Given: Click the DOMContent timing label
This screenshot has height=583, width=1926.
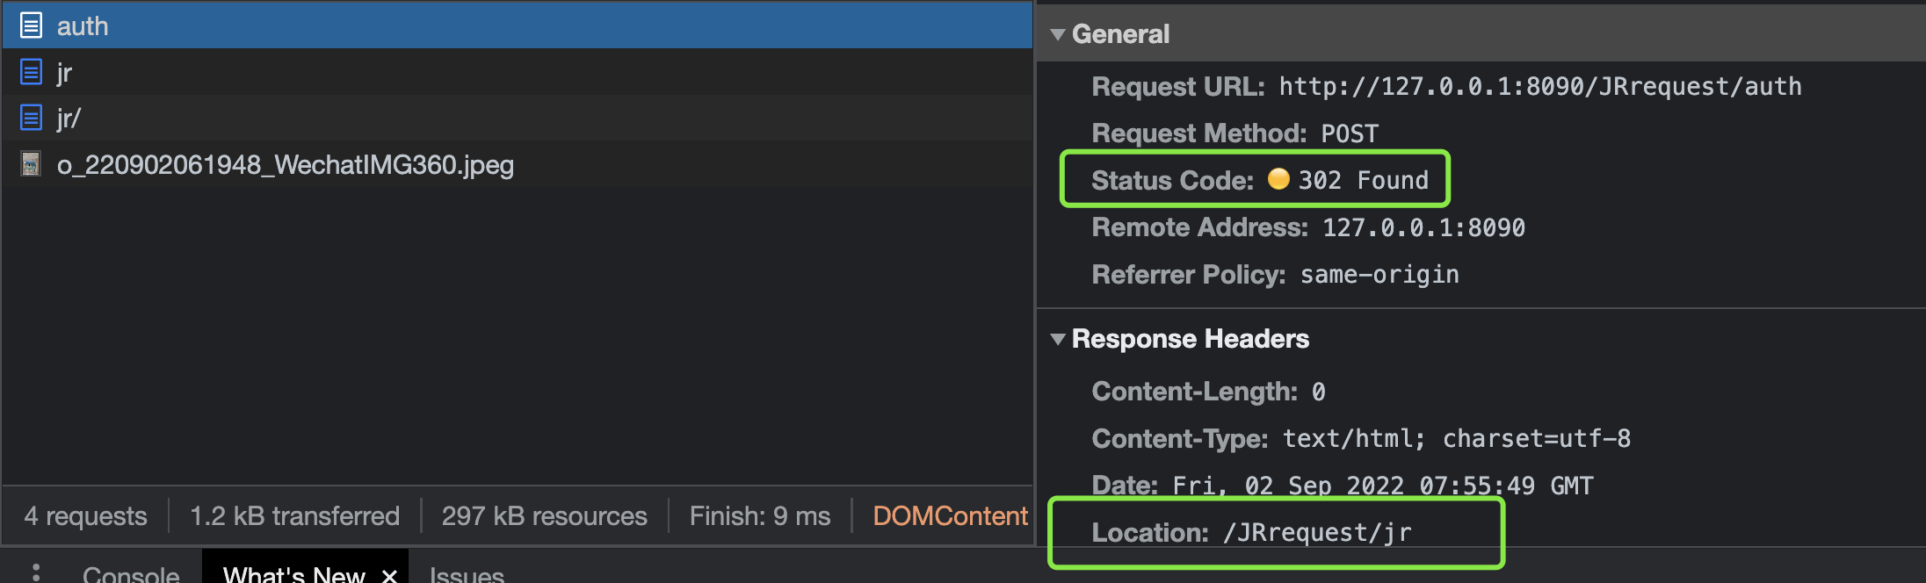Looking at the screenshot, I should point(950,515).
